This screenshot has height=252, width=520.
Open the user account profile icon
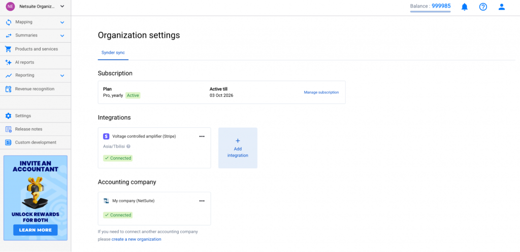502,7
